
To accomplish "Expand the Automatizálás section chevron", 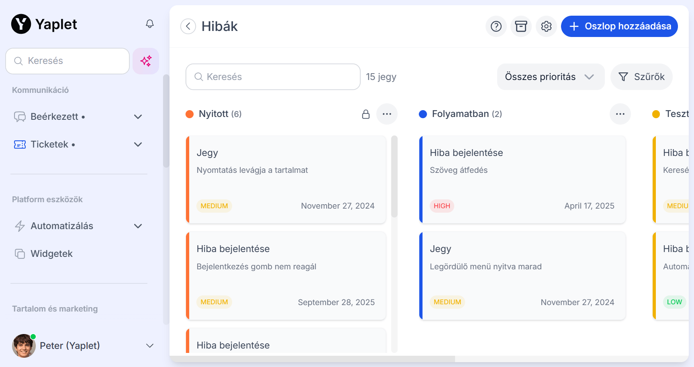I will pos(138,226).
